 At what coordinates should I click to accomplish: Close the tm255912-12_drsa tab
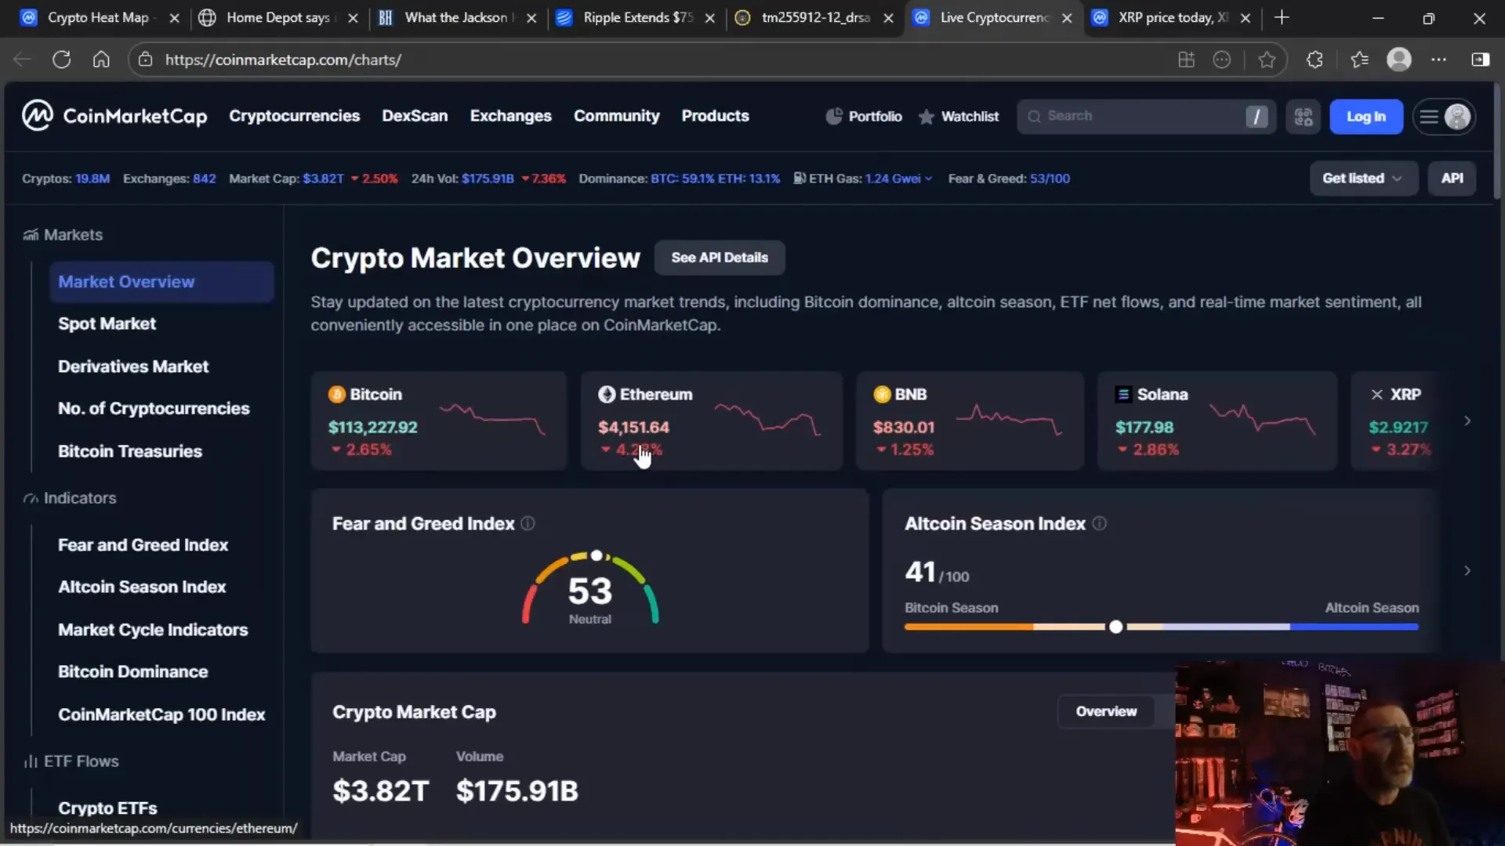tap(888, 17)
